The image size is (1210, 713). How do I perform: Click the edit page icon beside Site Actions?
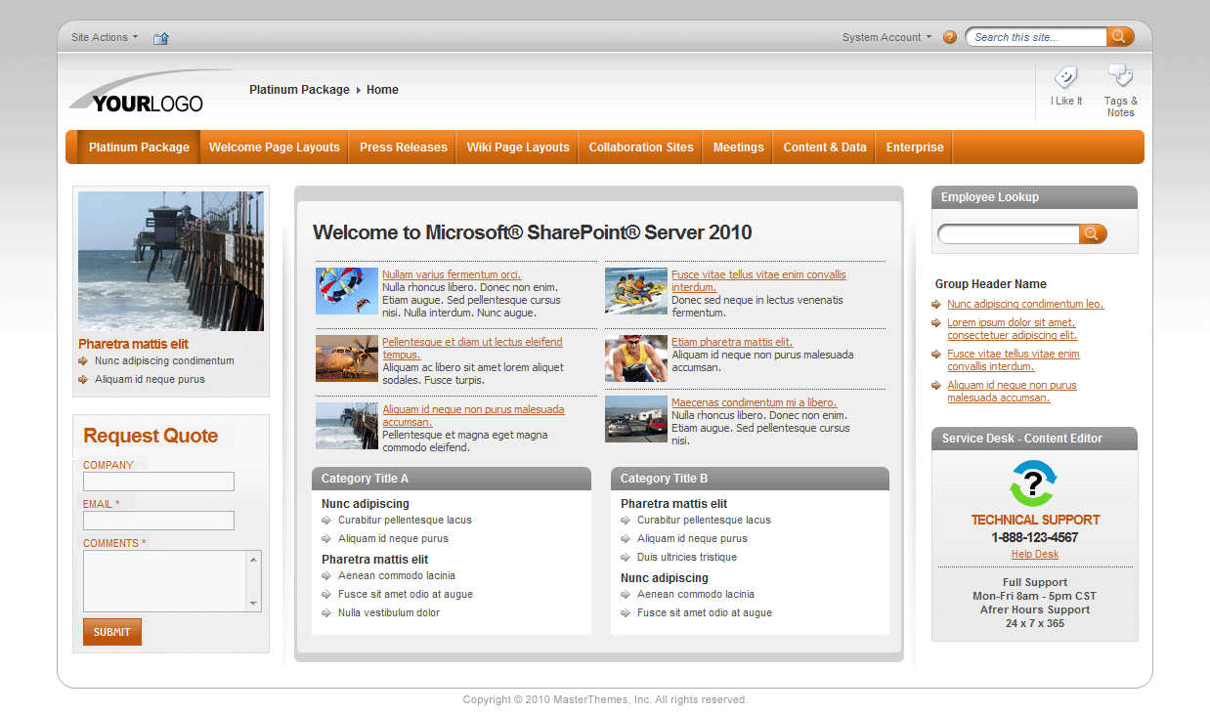click(160, 37)
